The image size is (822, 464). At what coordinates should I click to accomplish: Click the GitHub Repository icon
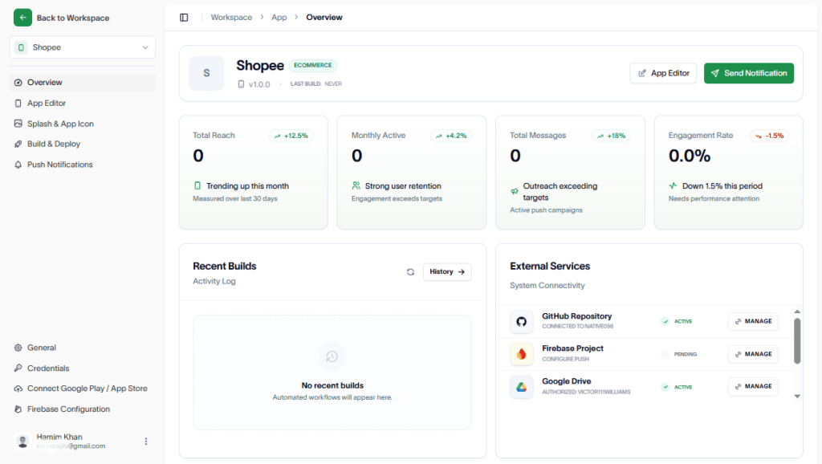[x=522, y=321]
